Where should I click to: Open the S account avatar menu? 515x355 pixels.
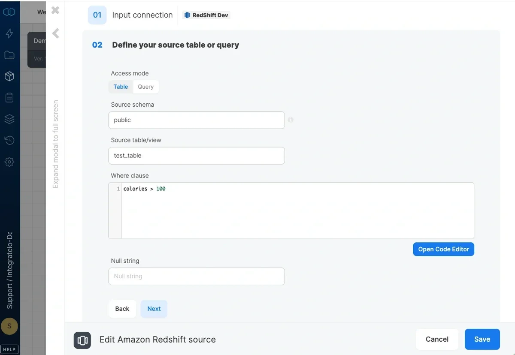tap(9, 326)
